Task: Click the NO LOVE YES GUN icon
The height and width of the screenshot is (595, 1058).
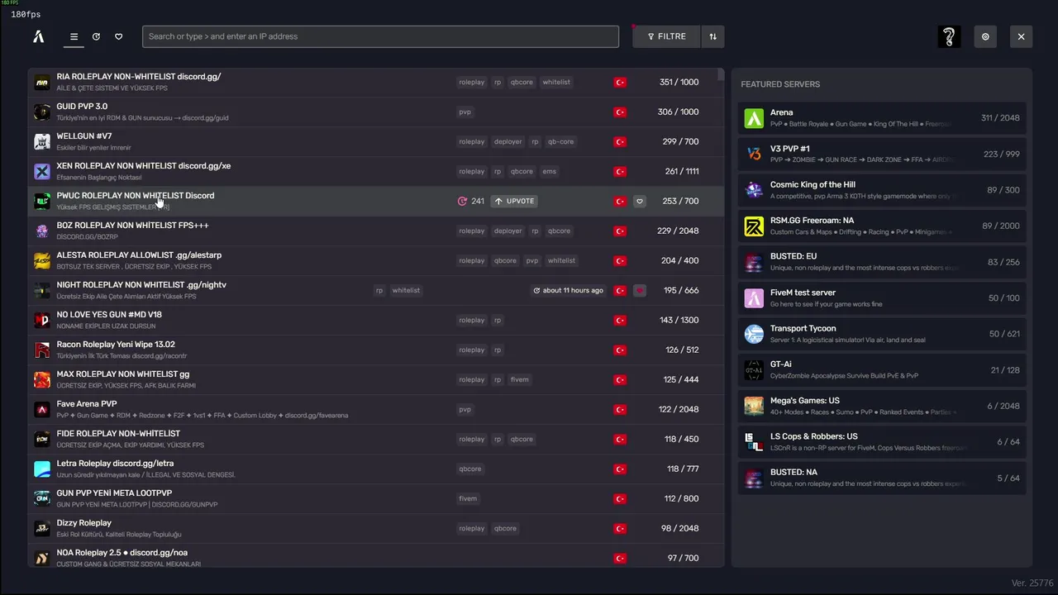Action: tap(42, 320)
